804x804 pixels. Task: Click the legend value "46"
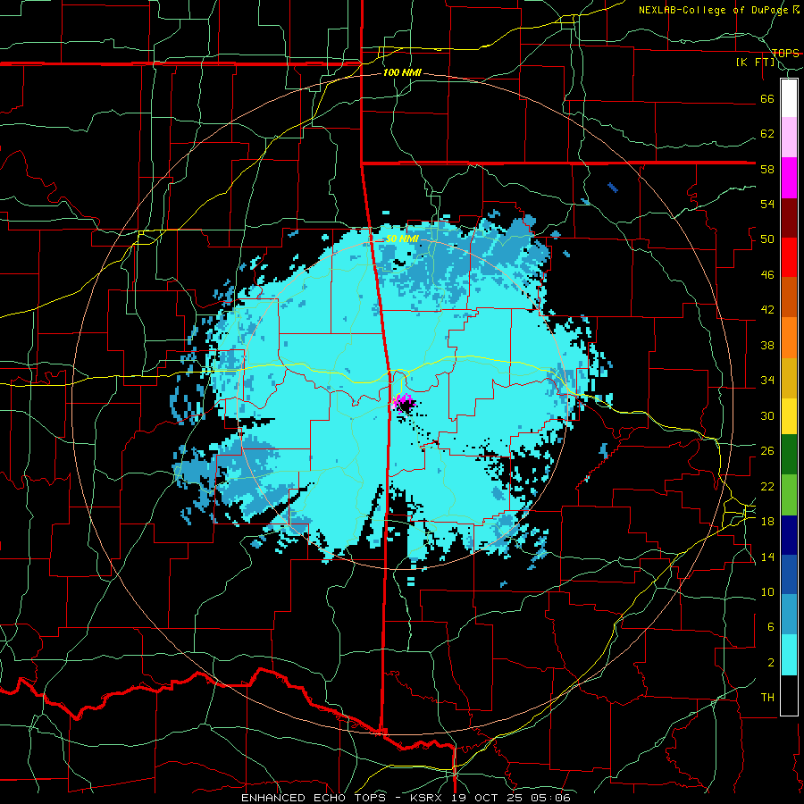767,274
